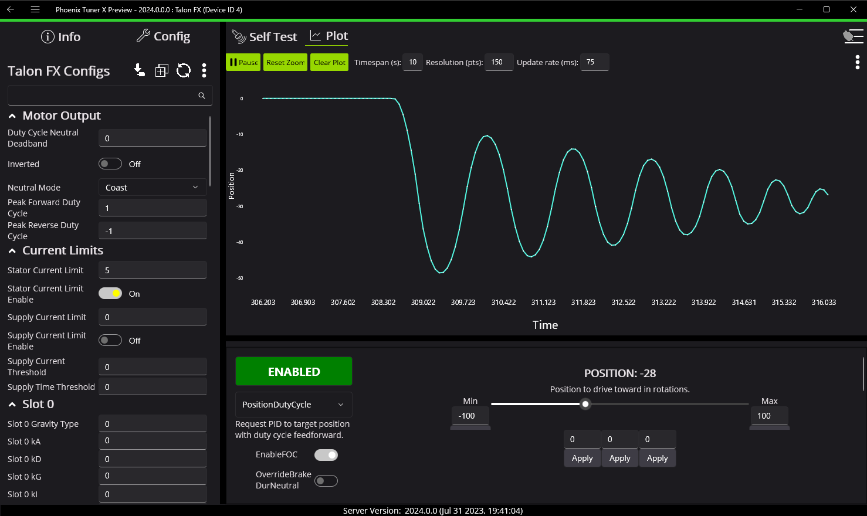
Task: Click Supply Time Threshold field
Action: tap(153, 386)
